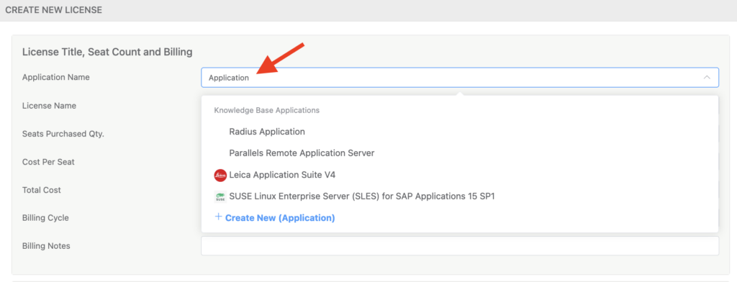737x282 pixels.
Task: Focus the Application Name search field
Action: (x=460, y=78)
